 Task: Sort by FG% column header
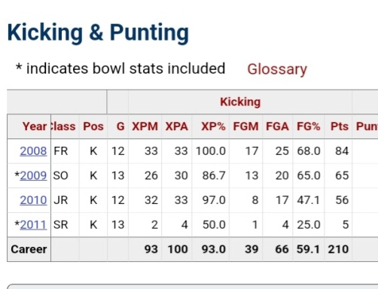point(308,126)
